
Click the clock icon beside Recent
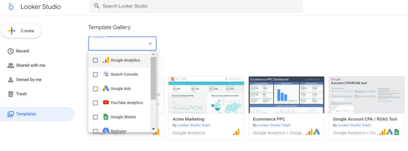[x=10, y=51]
